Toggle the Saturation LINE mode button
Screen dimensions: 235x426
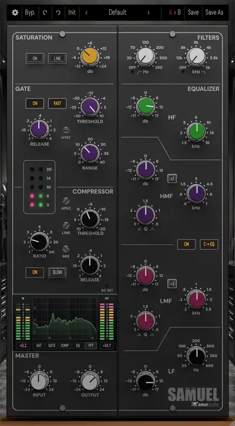pyautogui.click(x=57, y=59)
